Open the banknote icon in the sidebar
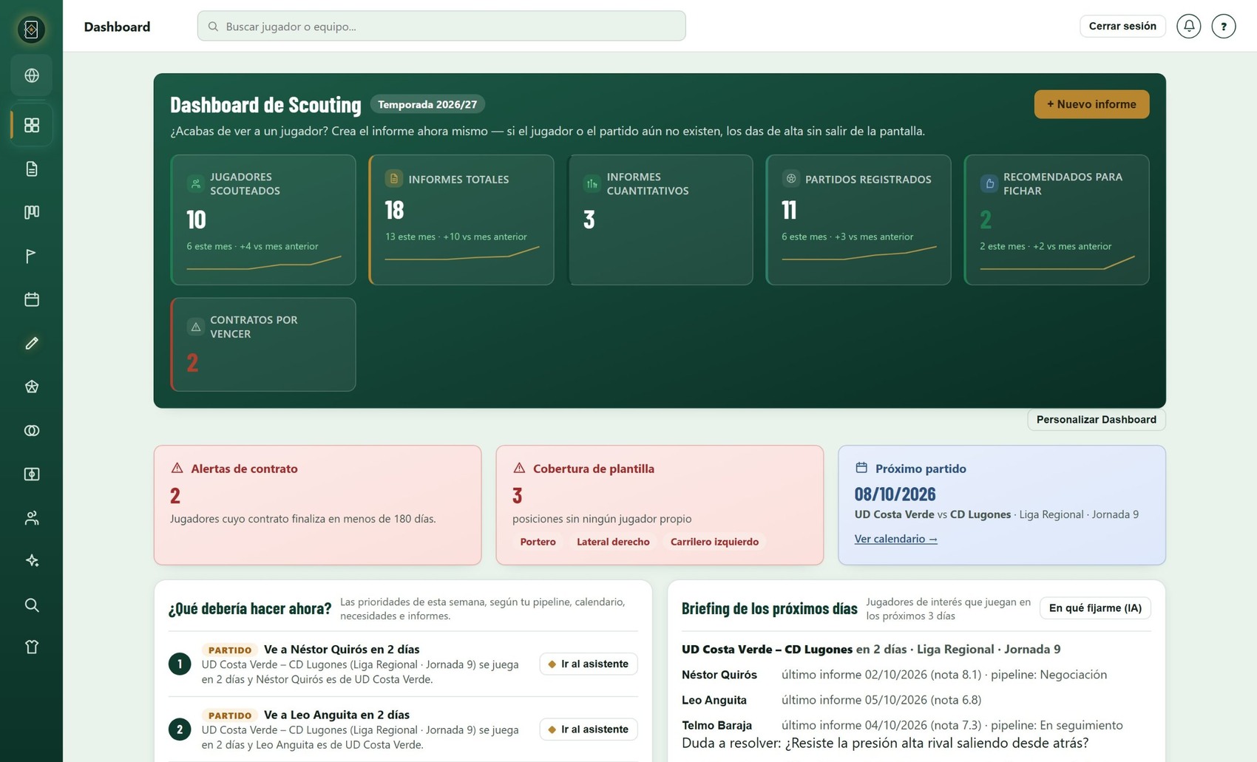1257x762 pixels. [31, 474]
